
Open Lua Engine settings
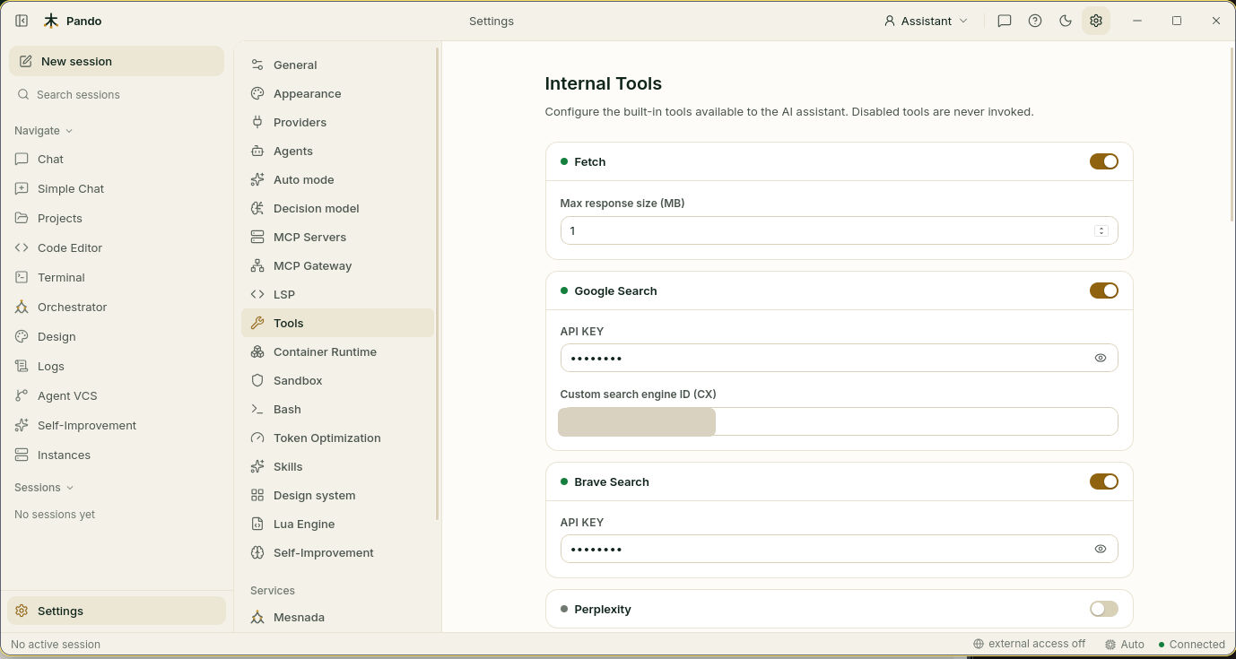click(337, 524)
